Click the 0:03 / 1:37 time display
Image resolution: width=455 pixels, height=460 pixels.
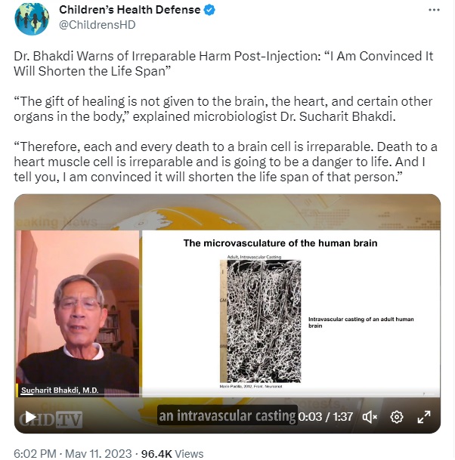click(x=326, y=417)
